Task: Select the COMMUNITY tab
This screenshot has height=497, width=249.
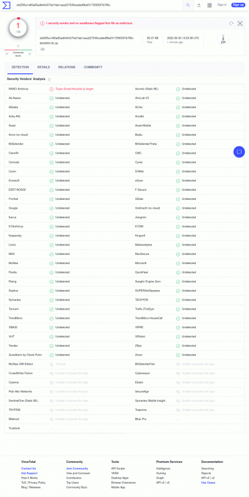Action: (x=93, y=67)
